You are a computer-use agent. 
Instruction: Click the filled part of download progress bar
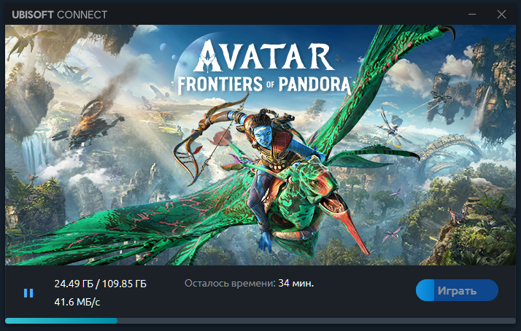61,321
